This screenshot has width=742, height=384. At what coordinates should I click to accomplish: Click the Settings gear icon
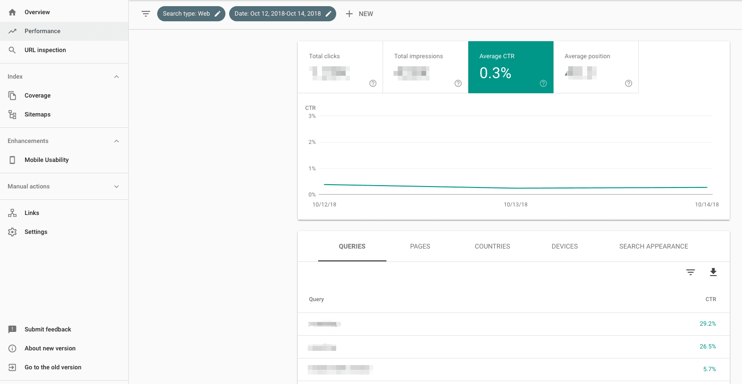pyautogui.click(x=12, y=232)
